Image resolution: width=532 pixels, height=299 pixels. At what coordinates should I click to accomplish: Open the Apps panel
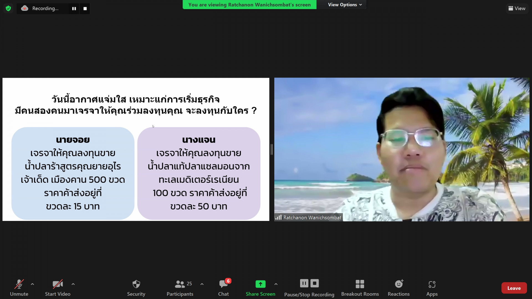pyautogui.click(x=432, y=288)
